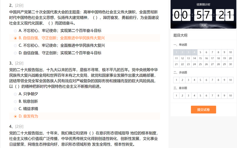Image resolution: width=237 pixels, height=148 pixels.
Task: Navigate to single-choice question 23
Action: (x=188, y=64)
